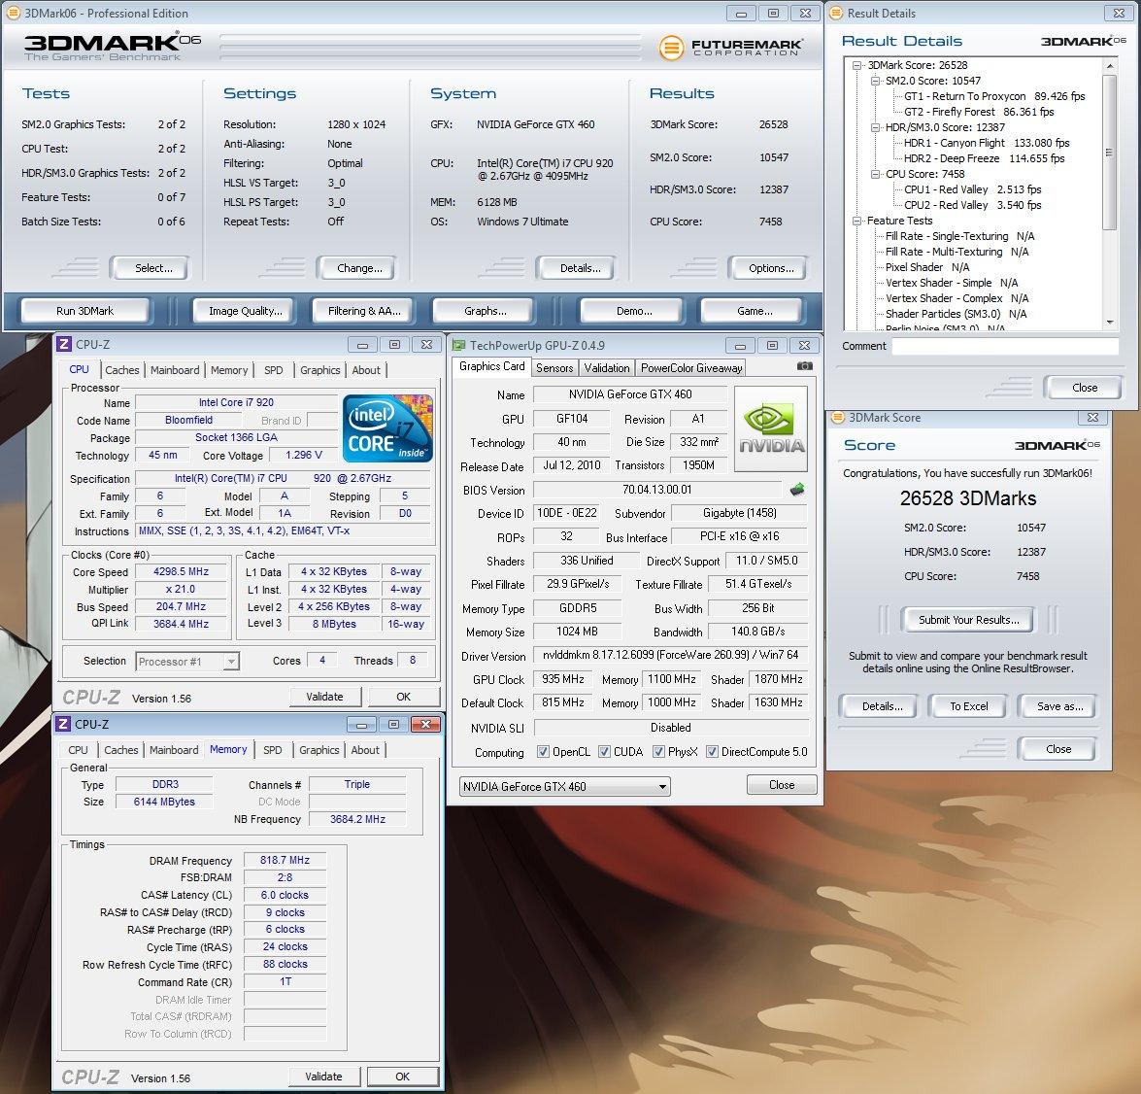This screenshot has width=1141, height=1094.
Task: Open SPD tab in lower CPU-Z window
Action: [x=272, y=750]
